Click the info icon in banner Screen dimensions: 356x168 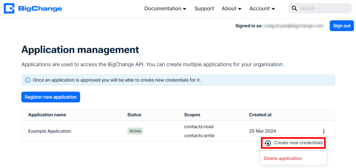(27, 80)
